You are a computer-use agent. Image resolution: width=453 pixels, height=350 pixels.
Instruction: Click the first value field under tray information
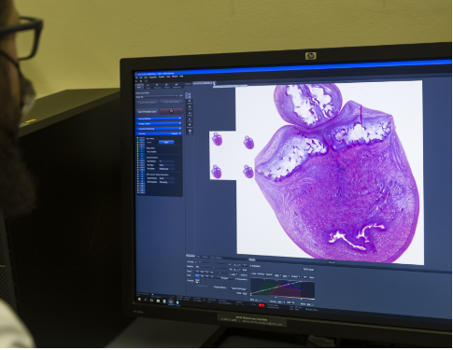point(166,161)
